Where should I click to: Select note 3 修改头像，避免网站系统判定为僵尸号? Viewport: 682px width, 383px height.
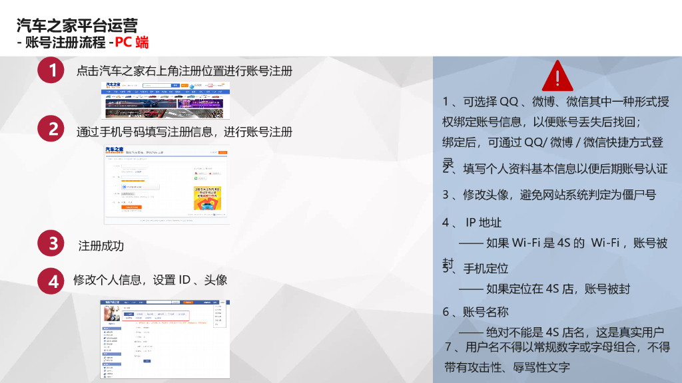(559, 195)
